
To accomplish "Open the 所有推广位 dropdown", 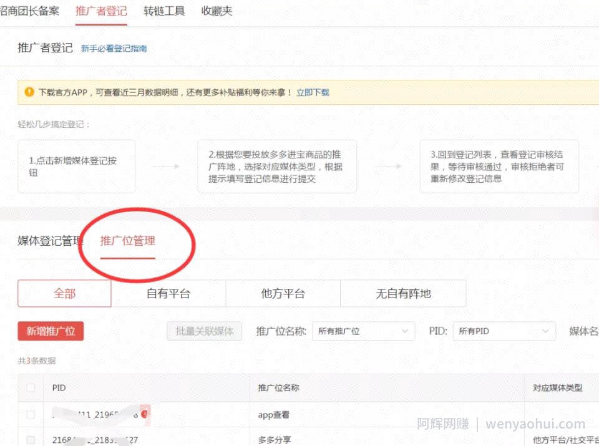I will tap(363, 331).
